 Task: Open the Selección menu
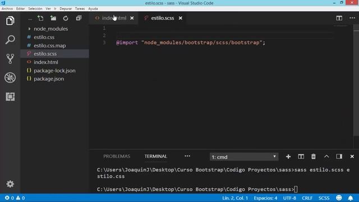coord(35,9)
